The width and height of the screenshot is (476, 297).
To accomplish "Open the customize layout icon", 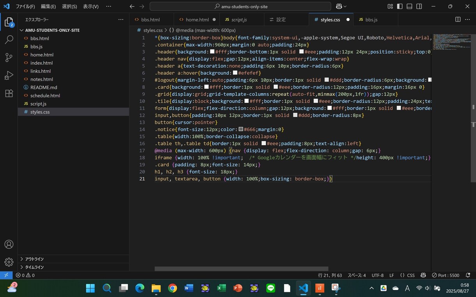I will click(x=390, y=6).
